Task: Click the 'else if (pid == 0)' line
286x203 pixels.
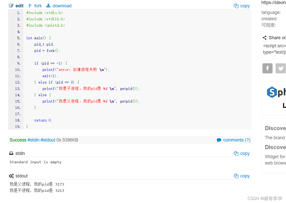Action: [56, 82]
